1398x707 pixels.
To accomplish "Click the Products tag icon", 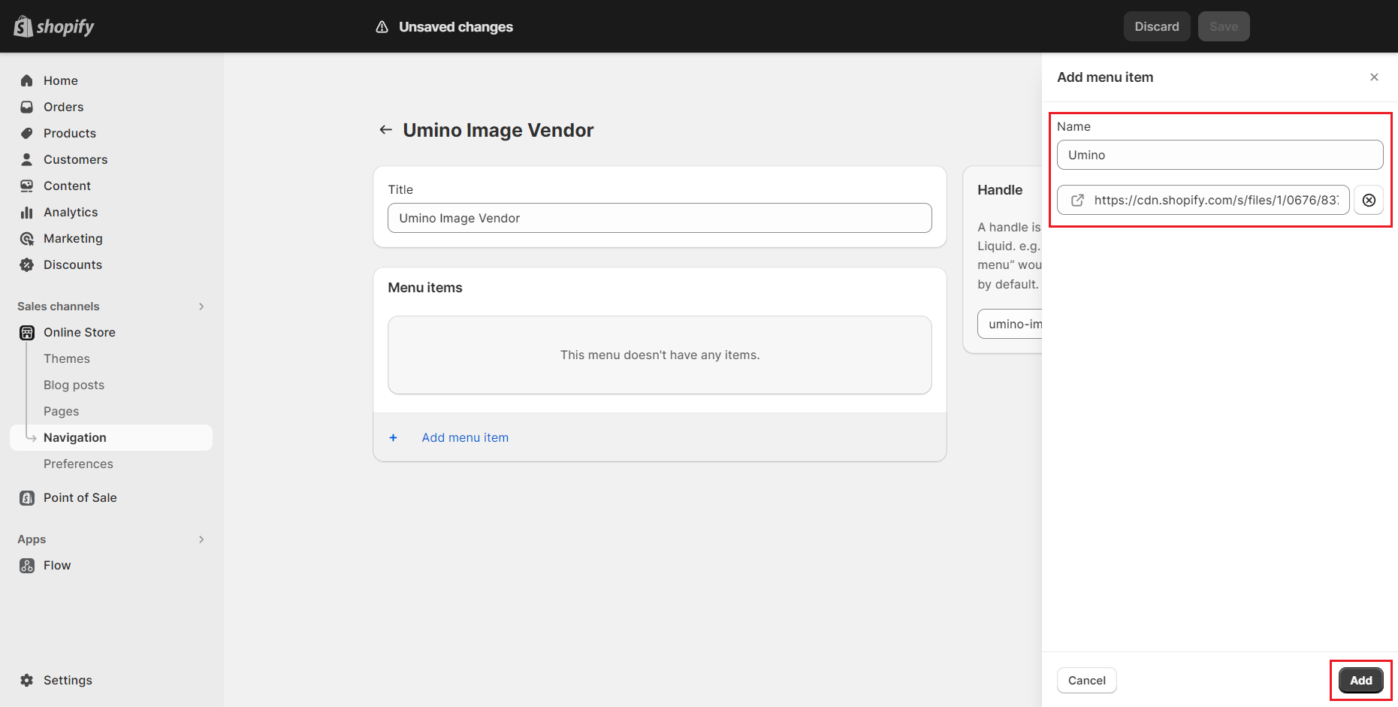I will [27, 133].
